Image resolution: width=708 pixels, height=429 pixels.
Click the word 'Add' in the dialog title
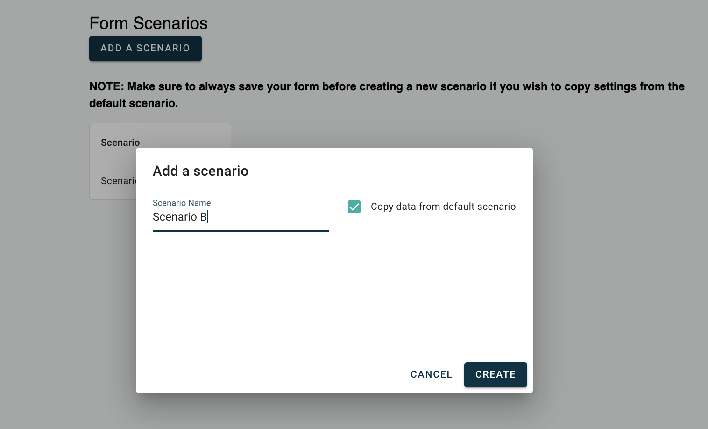[165, 171]
